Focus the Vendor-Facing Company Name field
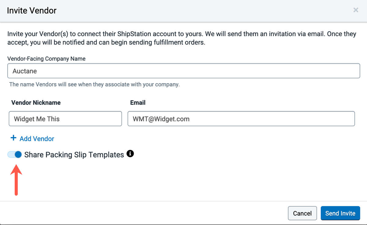The height and width of the screenshot is (225, 367). tap(183, 71)
